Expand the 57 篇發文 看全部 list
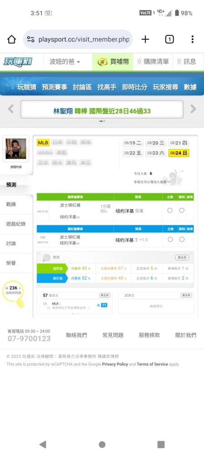Screen dimensions: 204x456 pyautogui.click(x=104, y=295)
